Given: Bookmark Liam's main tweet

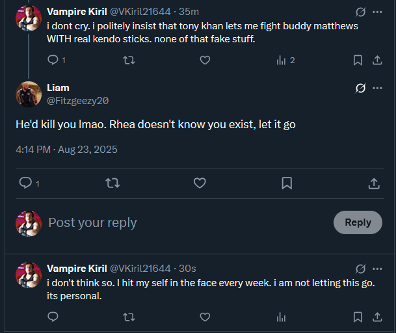Looking at the screenshot, I should (x=287, y=183).
